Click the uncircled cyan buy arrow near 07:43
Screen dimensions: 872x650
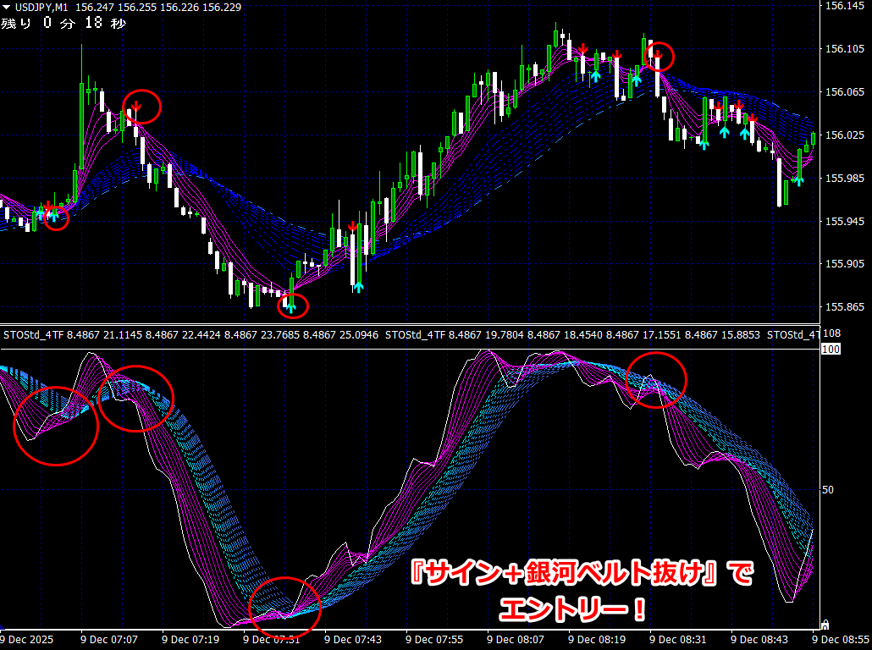[358, 287]
